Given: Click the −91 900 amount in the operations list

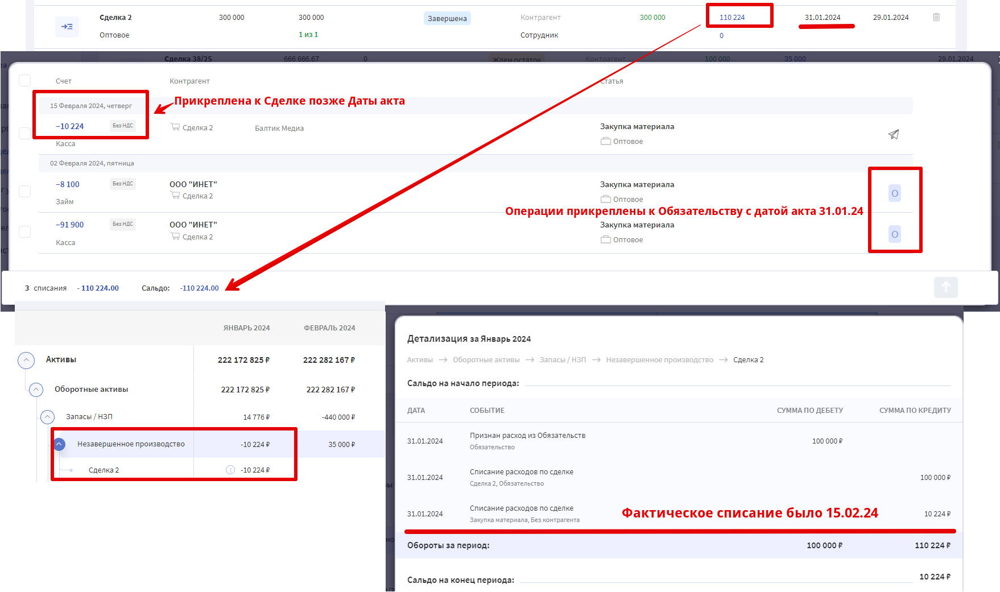Looking at the screenshot, I should click(69, 225).
